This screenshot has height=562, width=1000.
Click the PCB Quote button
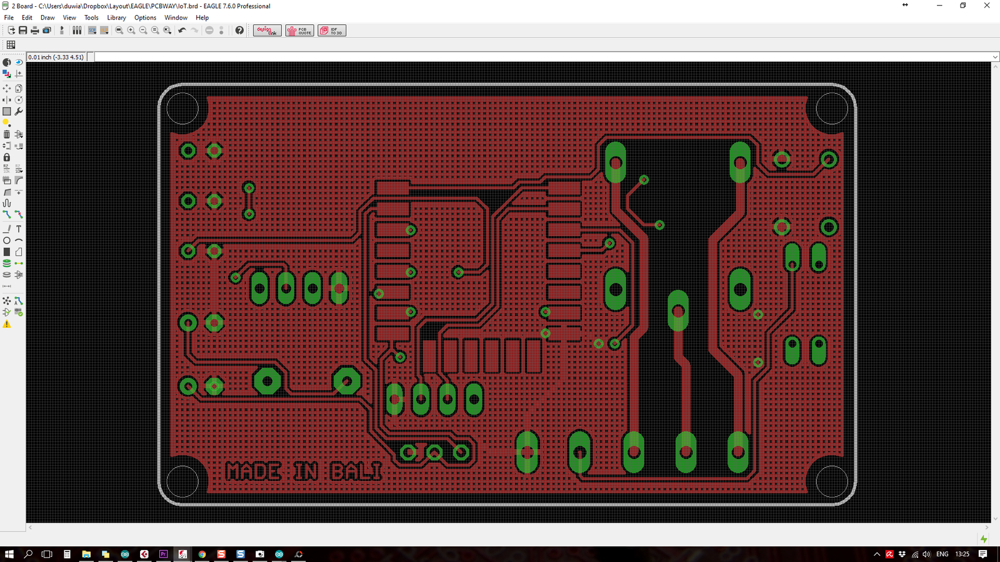(x=300, y=31)
